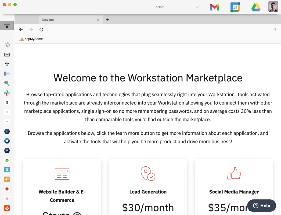281x215 pixels.
Task: Close the New tab tab
Action: [98, 20]
